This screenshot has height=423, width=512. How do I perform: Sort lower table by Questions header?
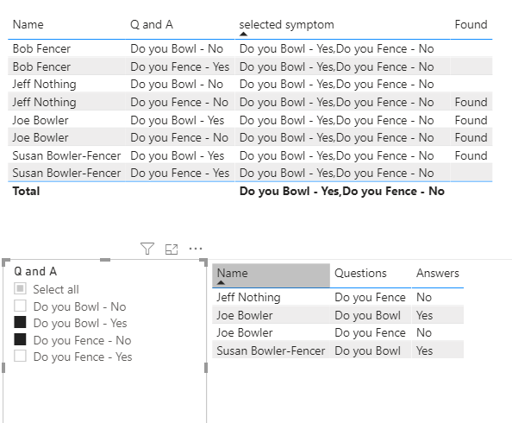(x=360, y=273)
